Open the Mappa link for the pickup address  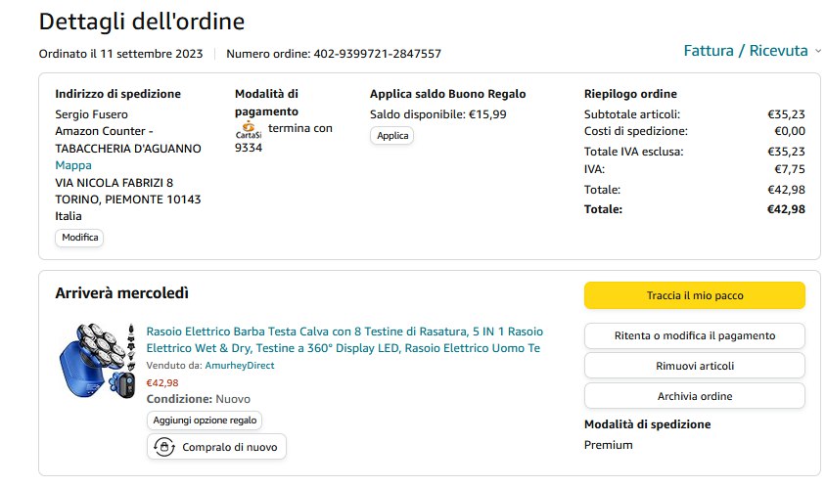click(73, 165)
